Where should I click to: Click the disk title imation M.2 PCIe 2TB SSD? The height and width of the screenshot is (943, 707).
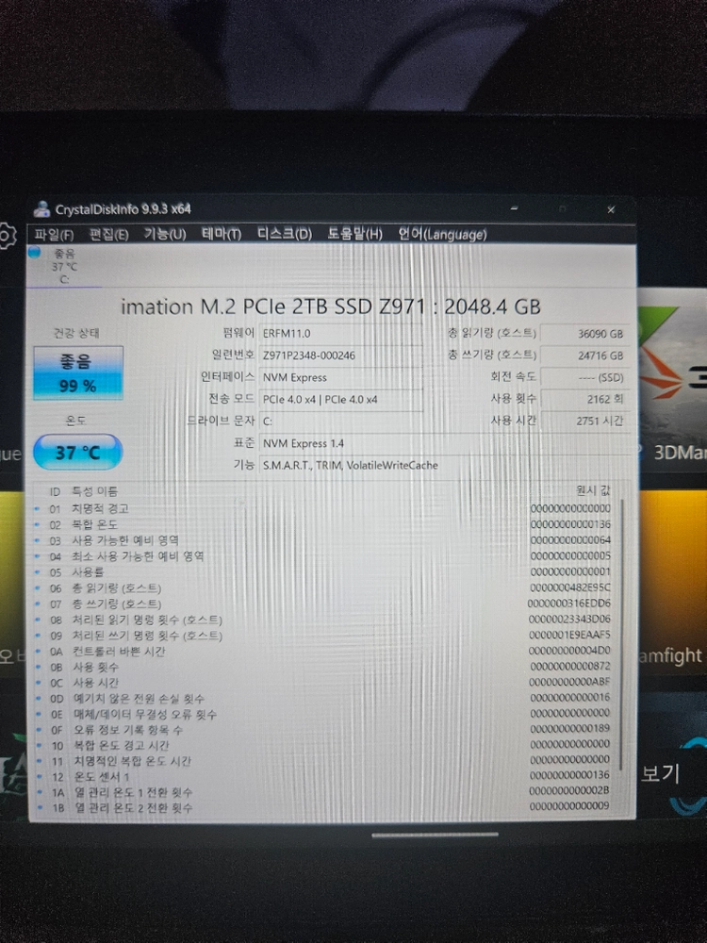click(x=331, y=306)
